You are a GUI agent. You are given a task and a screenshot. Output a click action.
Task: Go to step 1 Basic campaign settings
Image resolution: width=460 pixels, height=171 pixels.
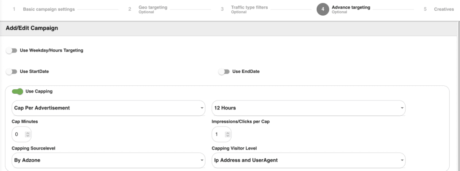[x=44, y=9]
